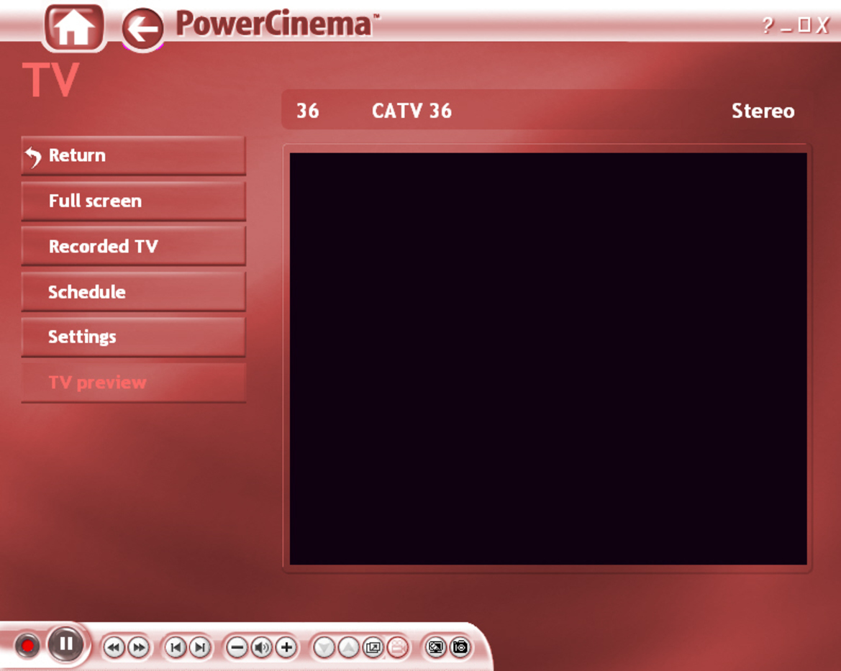Click the CATV 36 channel name
841x671 pixels.
point(412,111)
